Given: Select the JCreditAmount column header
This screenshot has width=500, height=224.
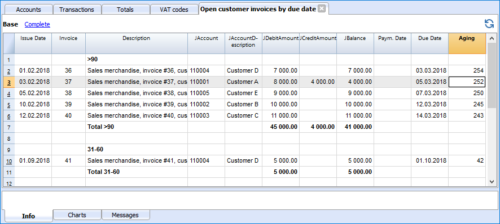Looking at the screenshot, I should [318, 43].
